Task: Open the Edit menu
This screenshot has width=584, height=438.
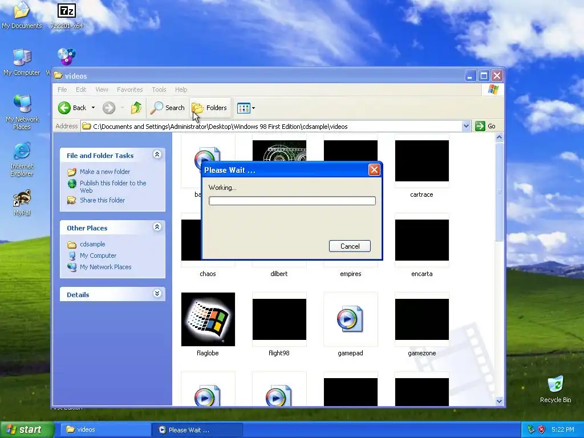Action: point(81,90)
